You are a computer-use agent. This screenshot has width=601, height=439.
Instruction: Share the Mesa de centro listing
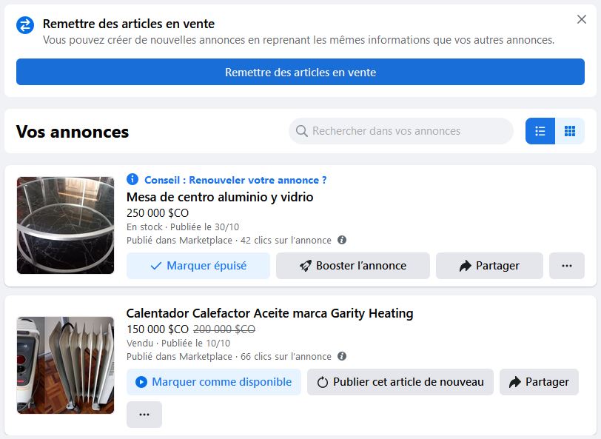(489, 266)
